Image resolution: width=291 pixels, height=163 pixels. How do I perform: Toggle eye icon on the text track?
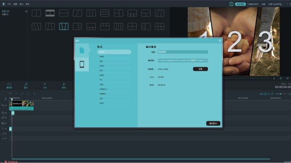tap(6, 129)
